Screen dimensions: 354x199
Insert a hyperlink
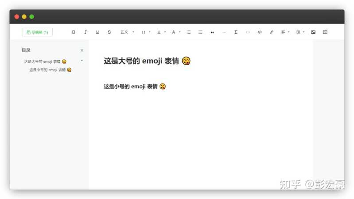coord(271,32)
